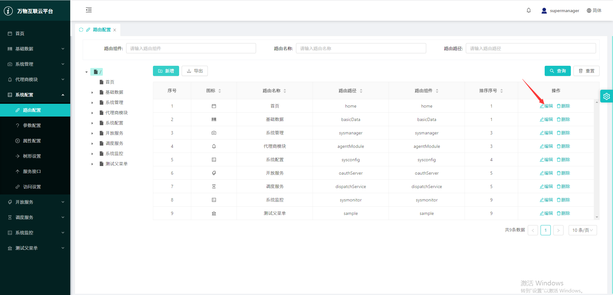Sort by 路由组件 column

pyautogui.click(x=437, y=91)
